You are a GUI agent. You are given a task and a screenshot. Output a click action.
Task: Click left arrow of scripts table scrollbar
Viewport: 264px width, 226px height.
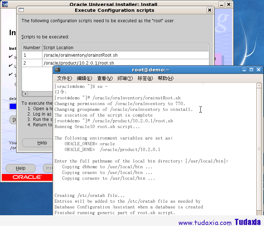pos(25,94)
